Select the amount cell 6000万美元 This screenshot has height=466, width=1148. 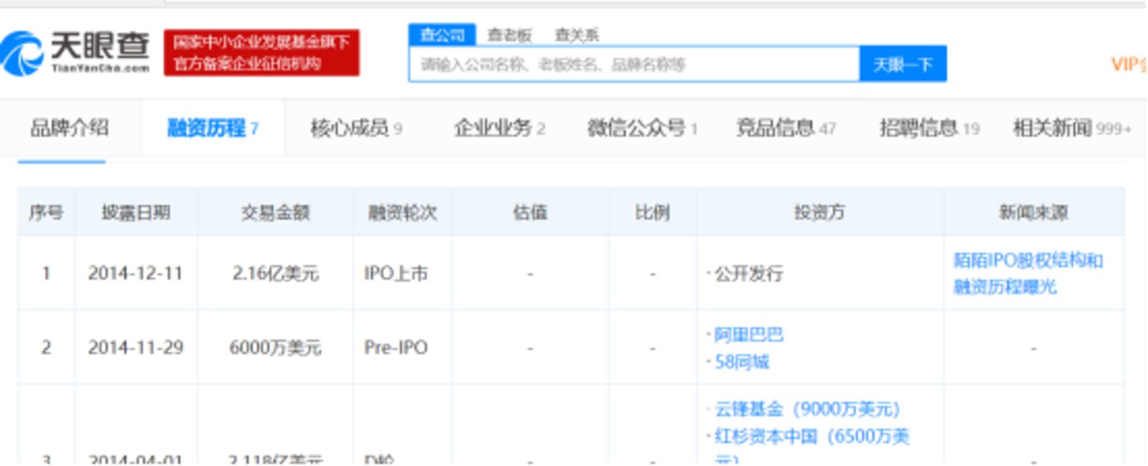click(275, 348)
